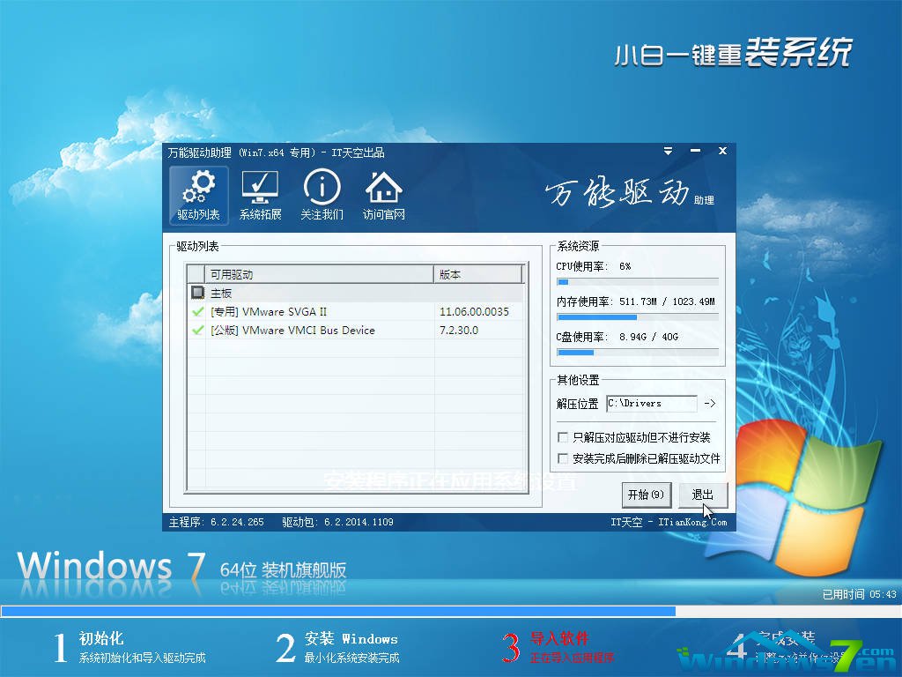902x677 pixels.
Task: Toggle the check on VMware VMCI Bus Device
Action: 196,330
